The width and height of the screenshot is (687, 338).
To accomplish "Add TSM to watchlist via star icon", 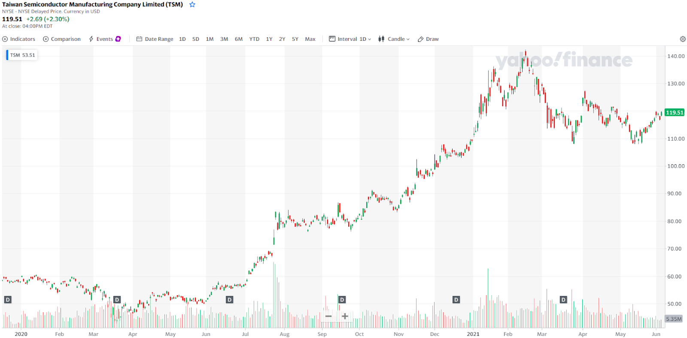I will [192, 5].
